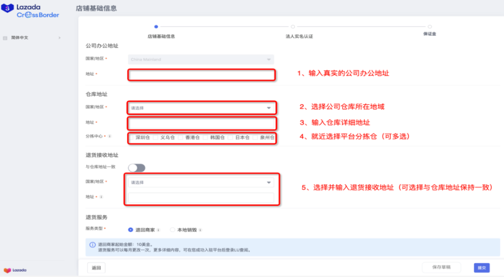The width and height of the screenshot is (504, 277).
Task: Open the 简体中文 language selector
Action: coord(32,38)
